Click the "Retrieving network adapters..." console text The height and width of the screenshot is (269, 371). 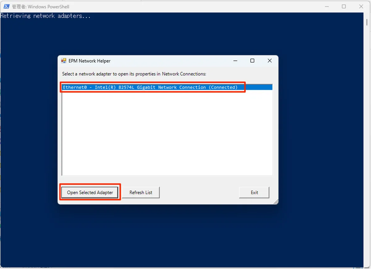pos(45,16)
